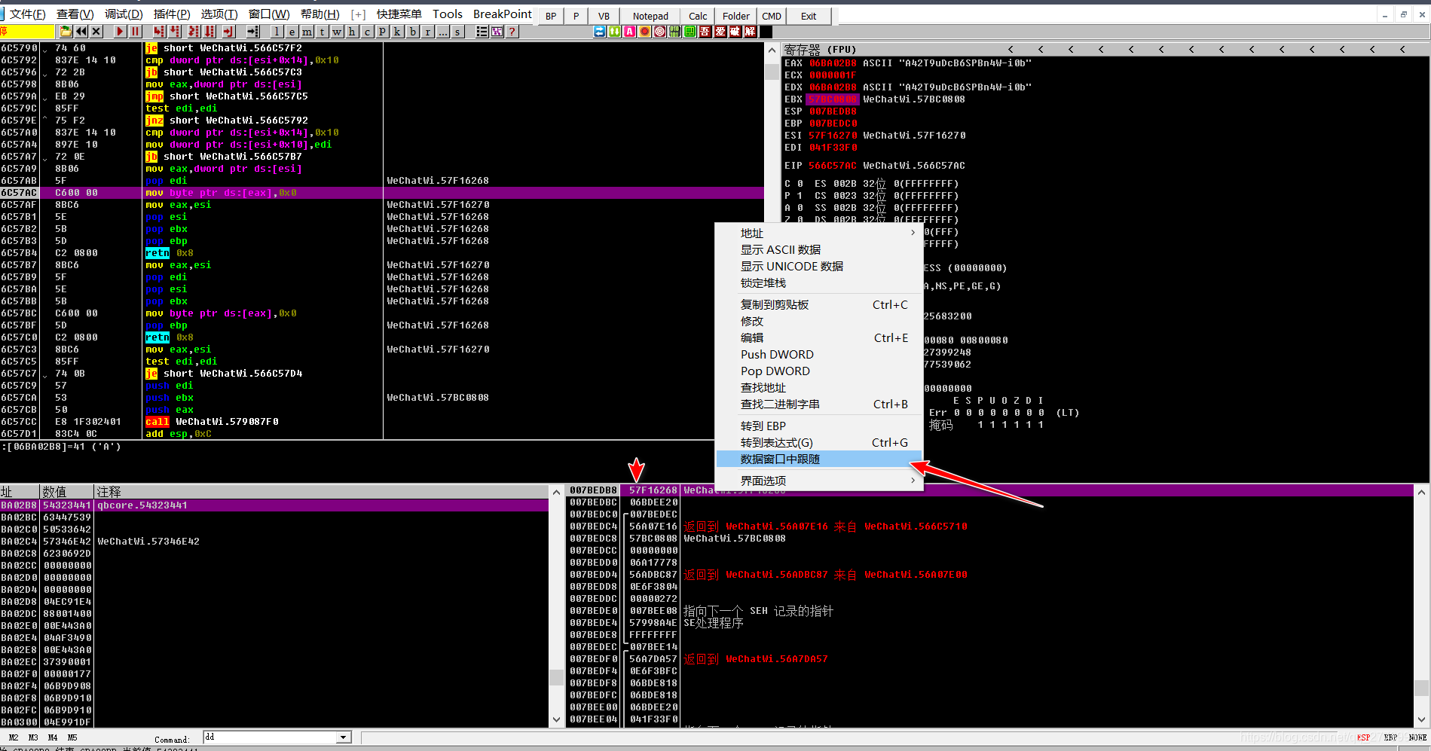The height and width of the screenshot is (751, 1431).
Task: Open the 插件(P) menu
Action: (171, 14)
